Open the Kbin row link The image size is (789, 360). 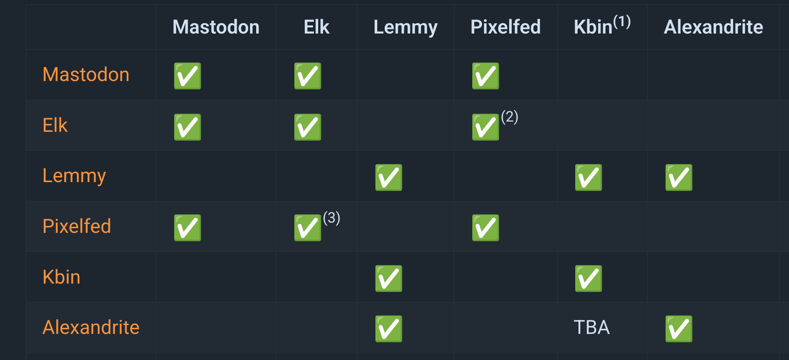coord(61,277)
